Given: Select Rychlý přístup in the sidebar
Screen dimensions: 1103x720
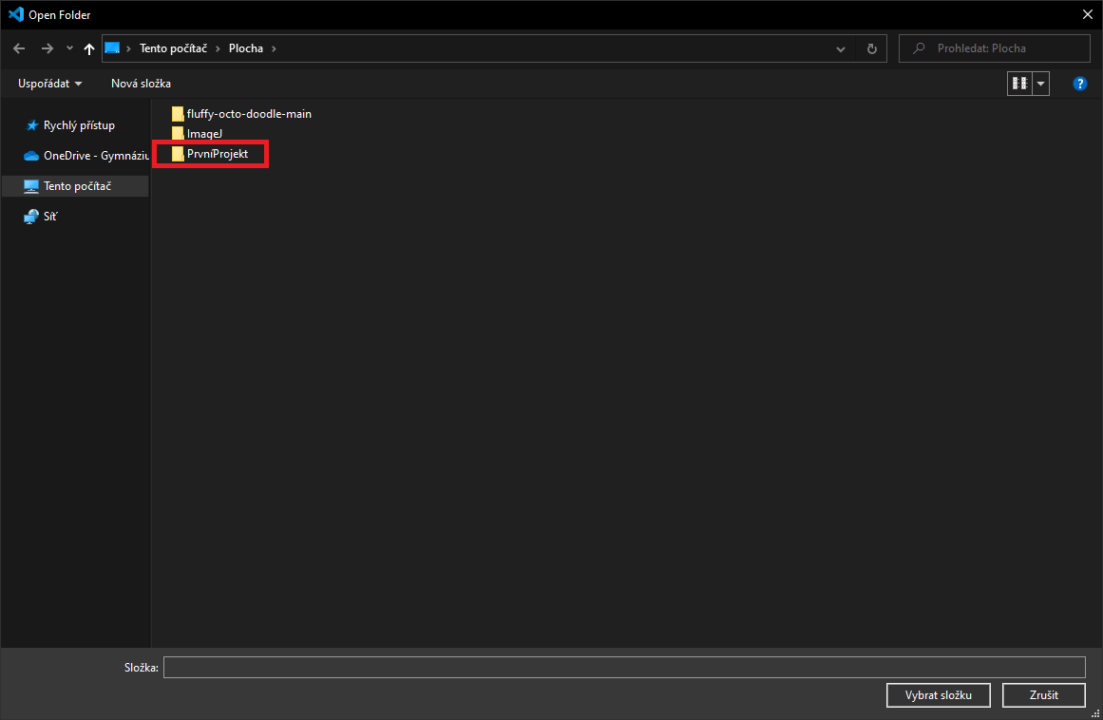Looking at the screenshot, I should pyautogui.click(x=76, y=124).
